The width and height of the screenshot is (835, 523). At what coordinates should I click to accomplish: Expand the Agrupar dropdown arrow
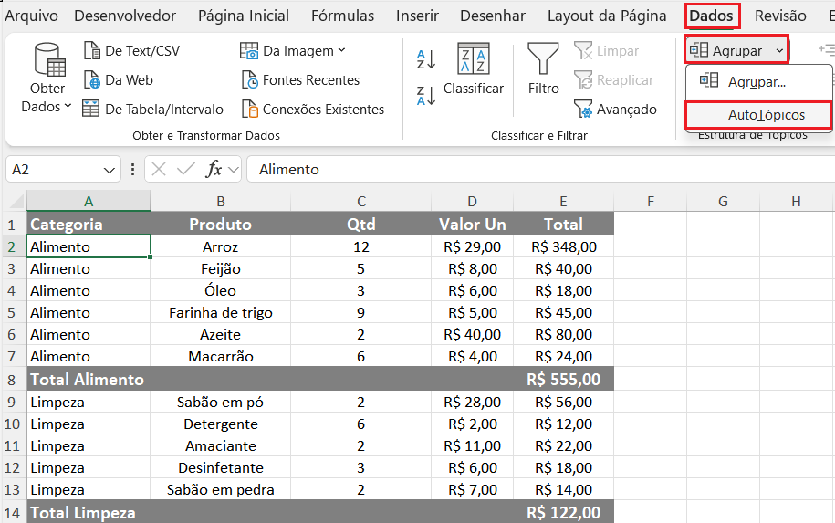point(779,51)
